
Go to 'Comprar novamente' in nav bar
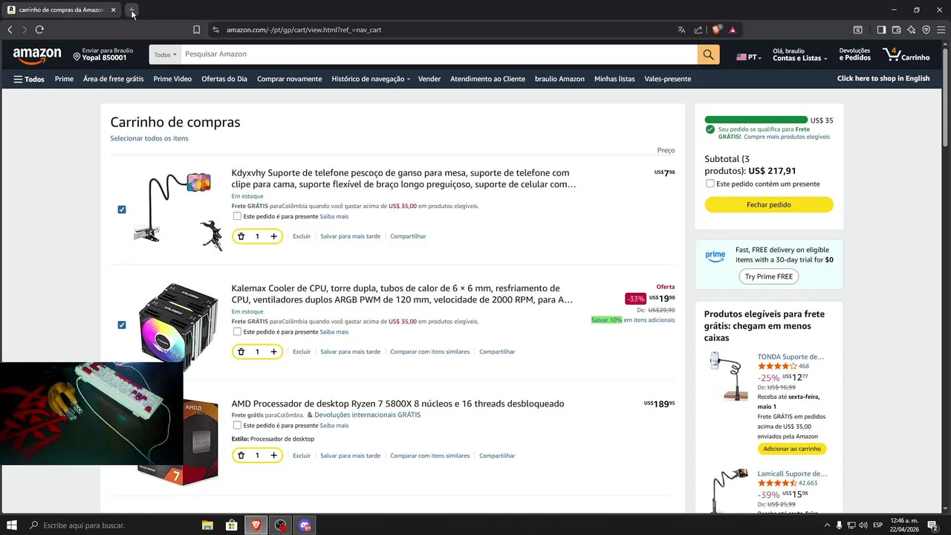click(290, 79)
